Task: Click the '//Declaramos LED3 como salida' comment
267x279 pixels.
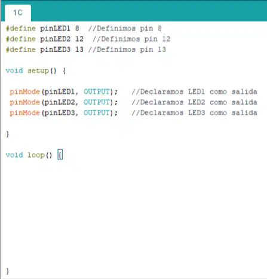Action: point(194,113)
